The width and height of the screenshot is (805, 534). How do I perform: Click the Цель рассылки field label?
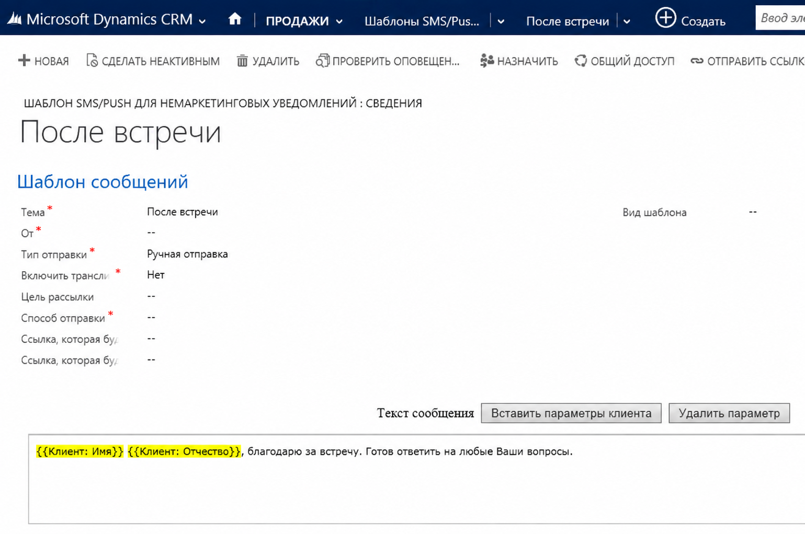(x=58, y=297)
